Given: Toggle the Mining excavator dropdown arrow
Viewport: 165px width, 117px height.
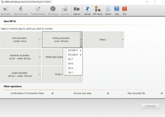Looking at the screenshot, I should 81,40.
